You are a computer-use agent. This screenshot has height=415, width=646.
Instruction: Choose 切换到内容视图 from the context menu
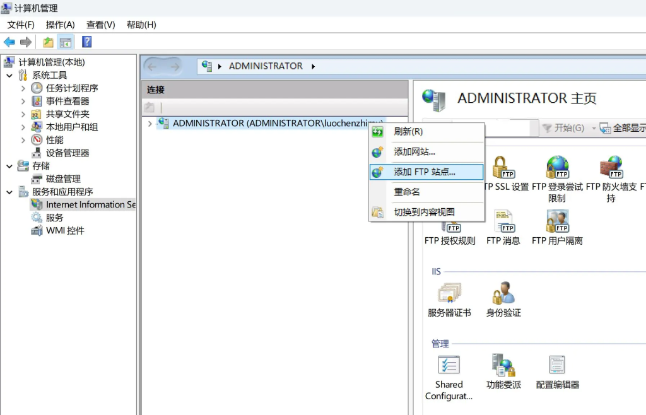[426, 212]
